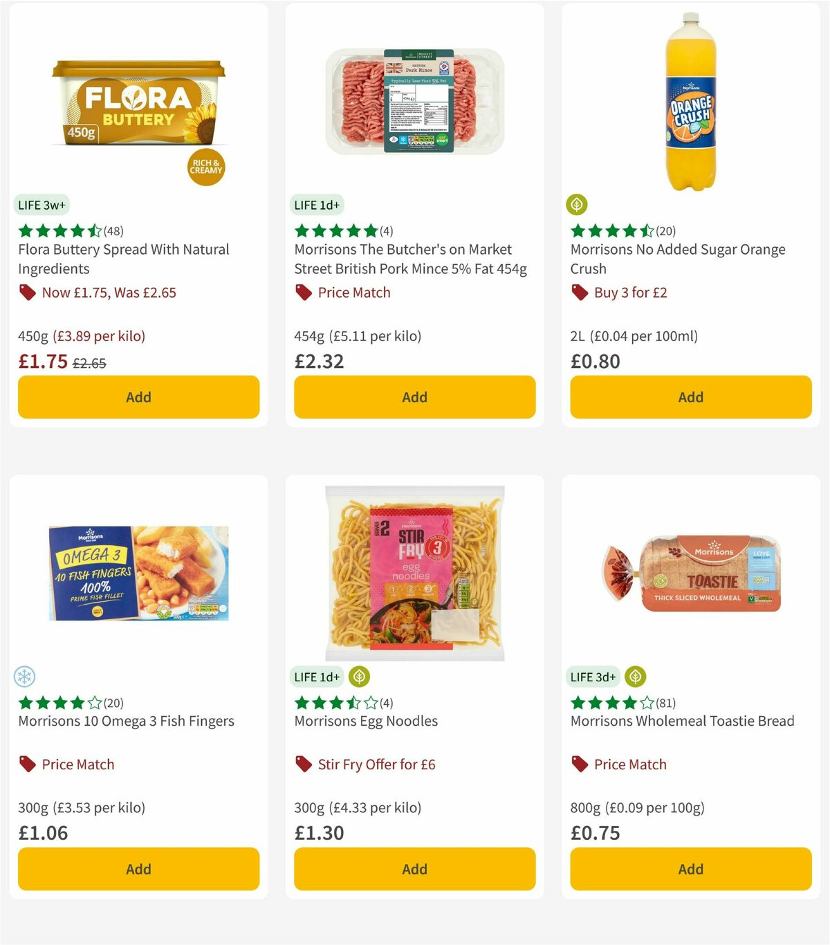The height and width of the screenshot is (945, 830).
Task: Add Morrisons Orange Crush to basket
Action: click(x=690, y=397)
